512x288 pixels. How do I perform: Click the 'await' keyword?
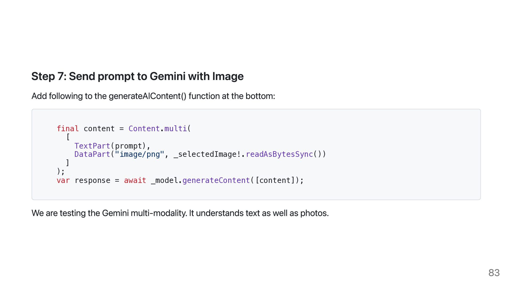[135, 180]
